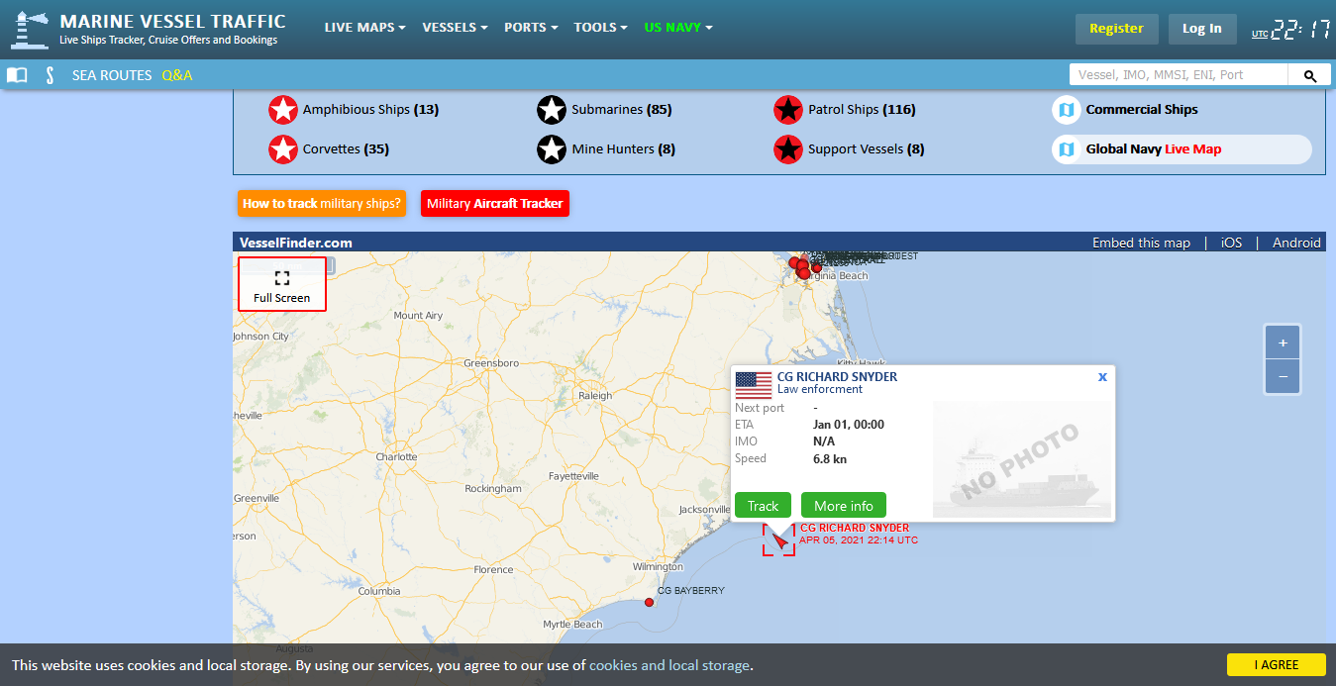Select the Support Vessels red star icon
The image size is (1336, 686).
pyautogui.click(x=788, y=149)
